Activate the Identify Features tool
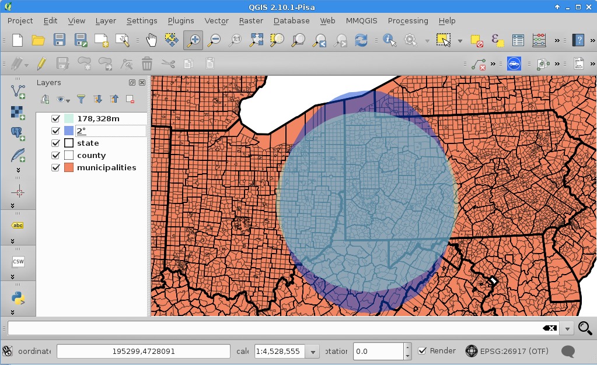Image resolution: width=597 pixels, height=365 pixels. (x=389, y=40)
